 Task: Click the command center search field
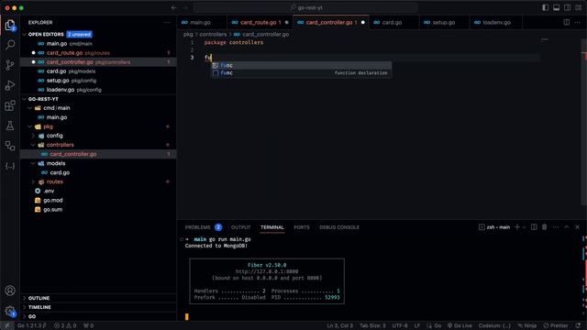point(305,7)
